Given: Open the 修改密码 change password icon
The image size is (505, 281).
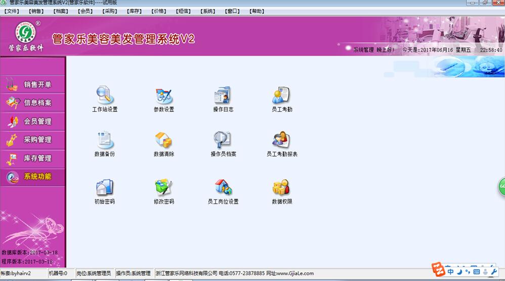Looking at the screenshot, I should [163, 188].
